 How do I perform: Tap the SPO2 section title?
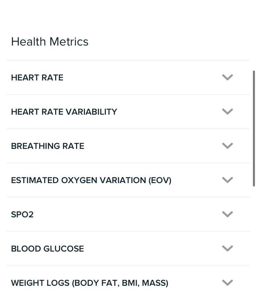click(22, 215)
